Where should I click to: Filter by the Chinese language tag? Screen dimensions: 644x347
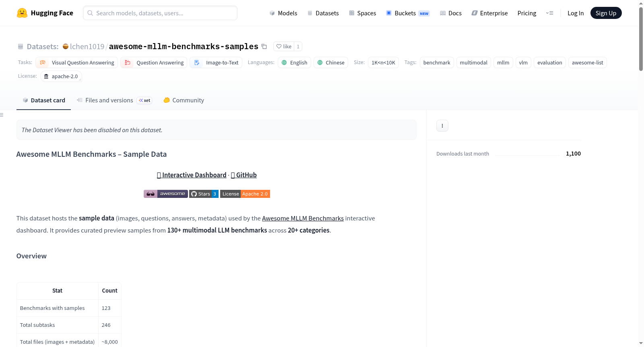pos(331,62)
